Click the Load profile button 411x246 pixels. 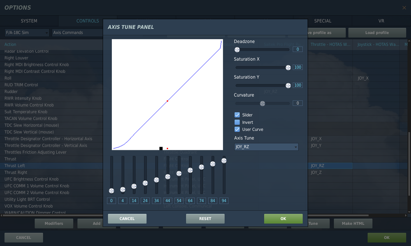(x=377, y=33)
